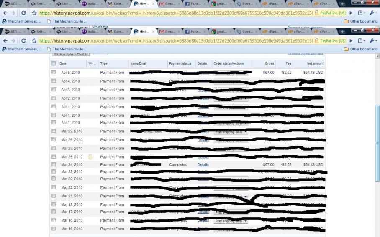Check the Apr 5, 2010 row checkbox
This screenshot has height=237, width=380.
point(54,72)
